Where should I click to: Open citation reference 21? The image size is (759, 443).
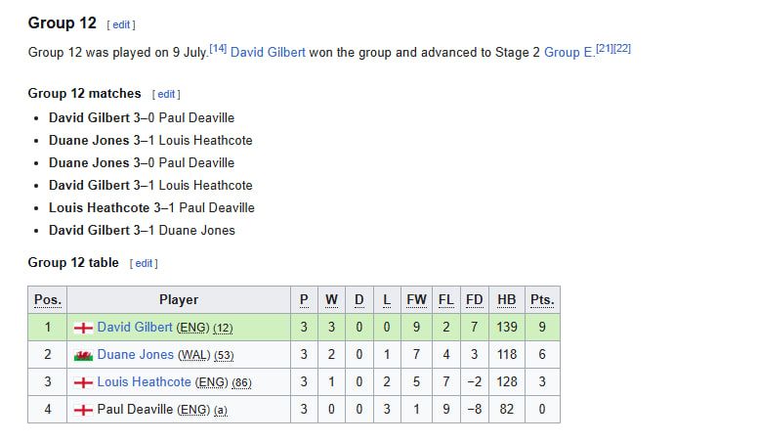605,49
